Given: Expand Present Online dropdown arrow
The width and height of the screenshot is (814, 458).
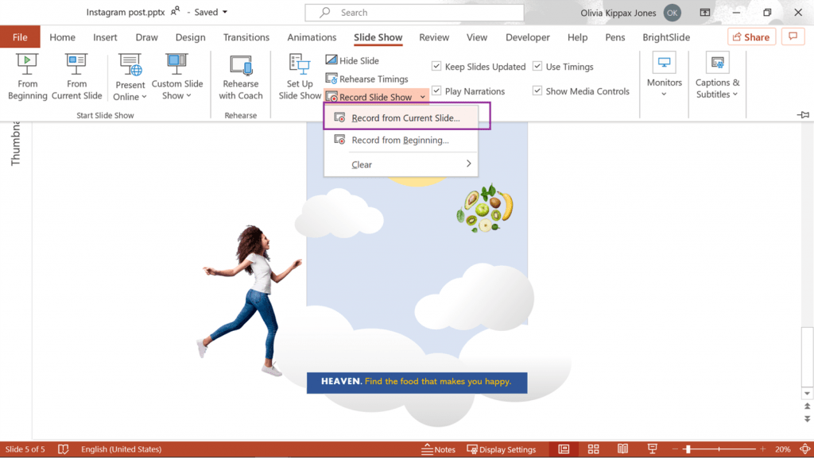Looking at the screenshot, I should pos(145,97).
